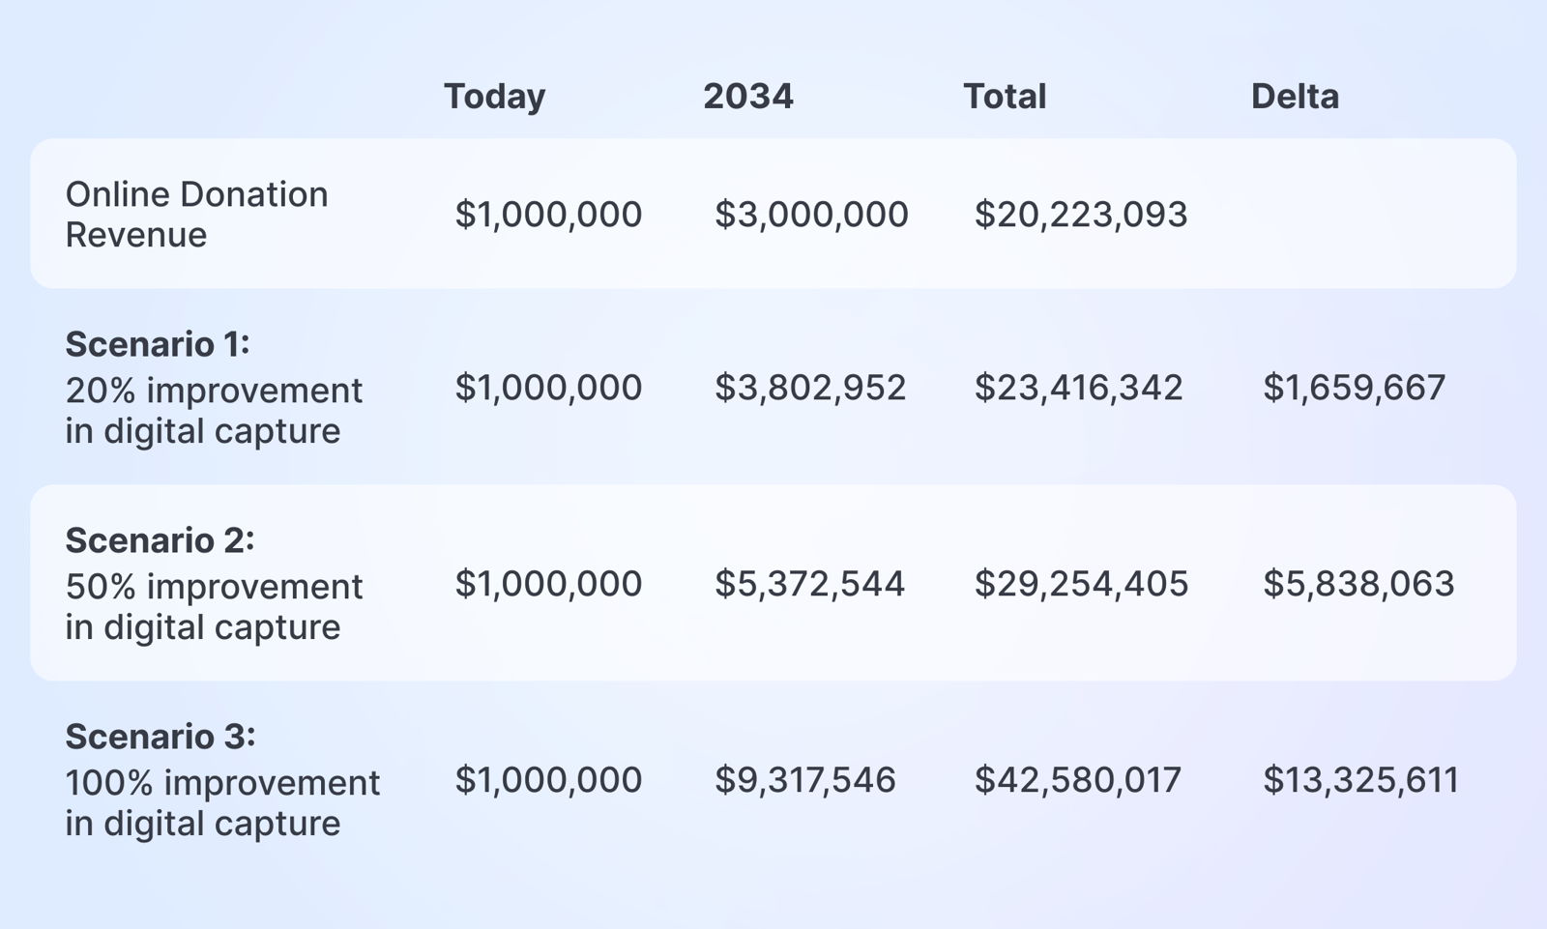
Task: Click the $3,000,000 value for 2034
Action: tap(811, 215)
